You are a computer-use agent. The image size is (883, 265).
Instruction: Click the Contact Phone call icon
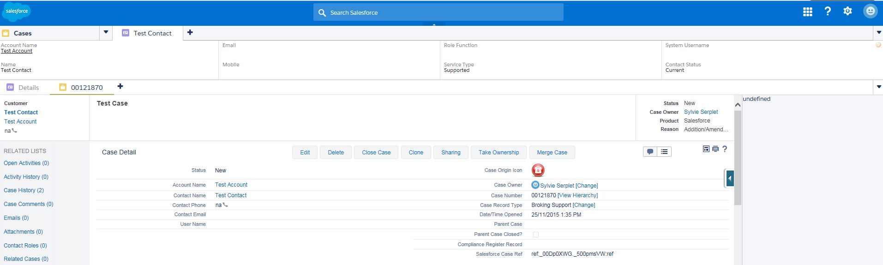pyautogui.click(x=225, y=205)
